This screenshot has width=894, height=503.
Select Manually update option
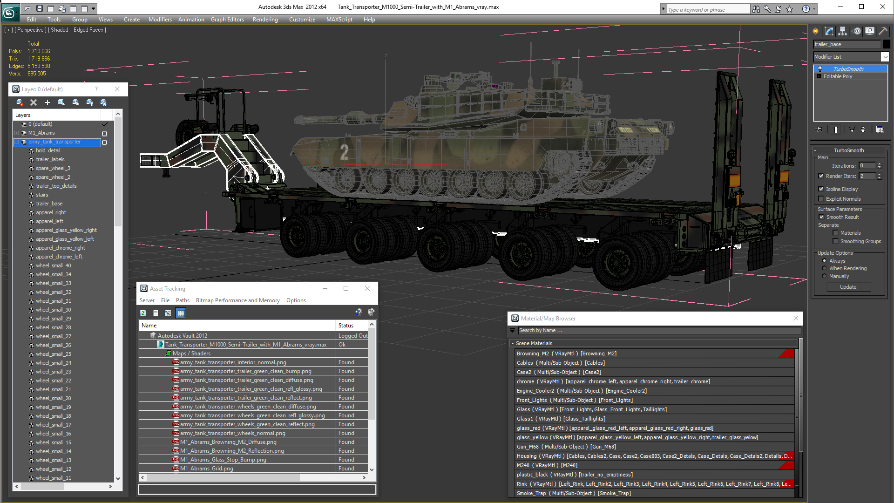(x=825, y=276)
